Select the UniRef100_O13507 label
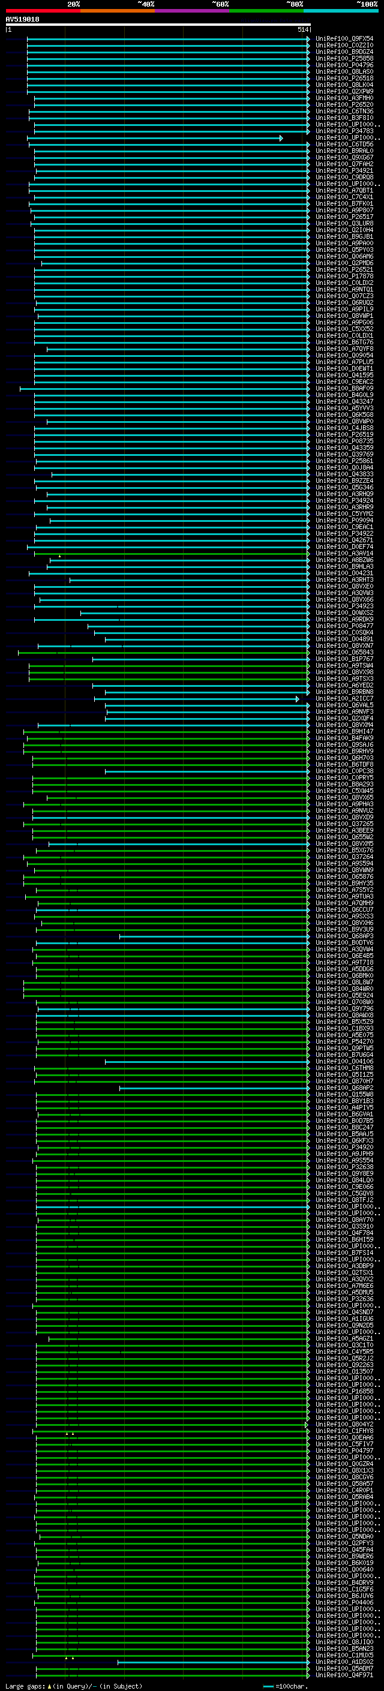 tap(344, 1371)
